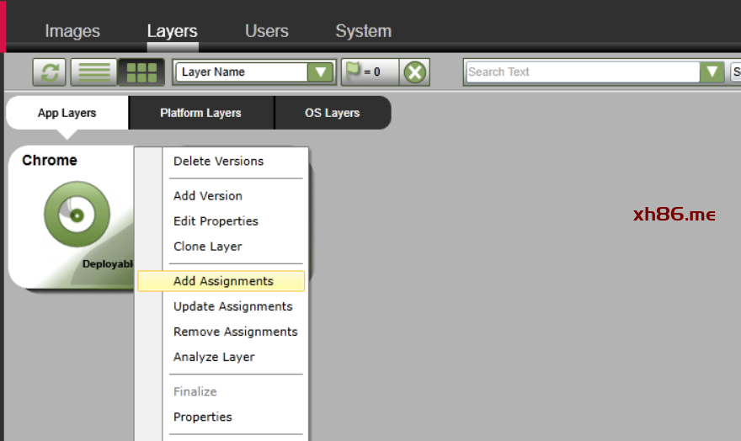This screenshot has height=441, width=741.
Task: Click the refresh icon in toolbar
Action: click(x=50, y=72)
